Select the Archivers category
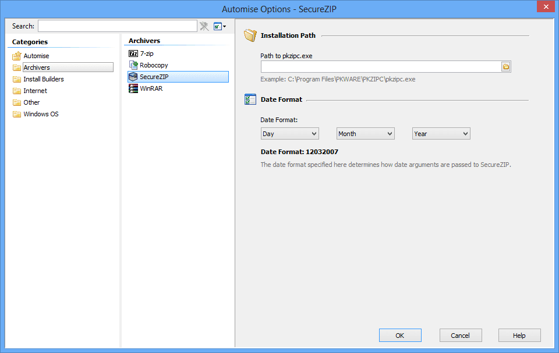The height and width of the screenshot is (353, 559). [68, 67]
